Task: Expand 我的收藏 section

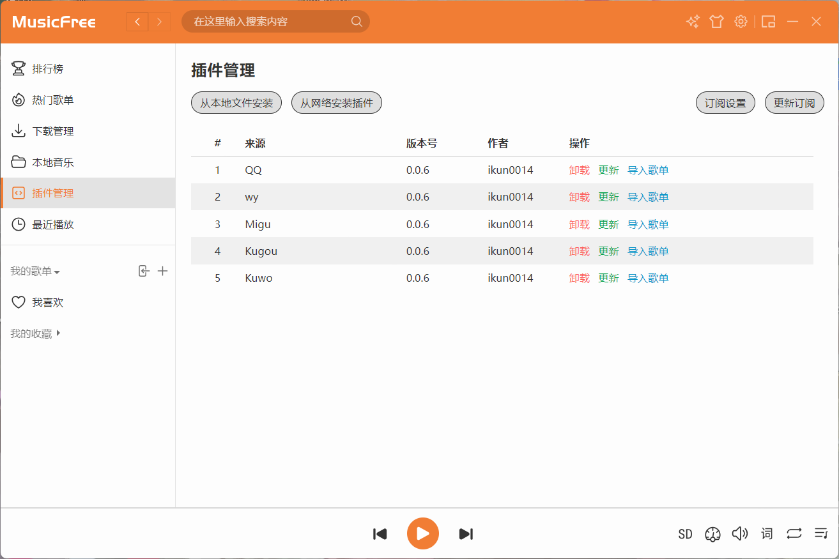Action: coord(35,333)
